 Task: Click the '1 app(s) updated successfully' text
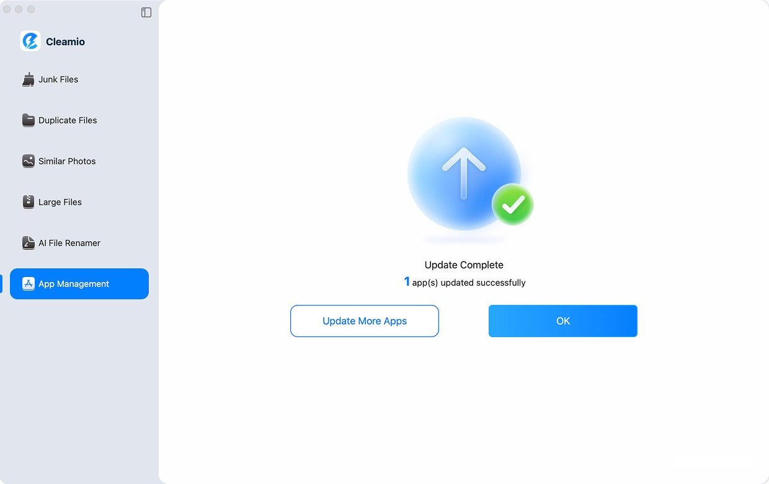464,282
